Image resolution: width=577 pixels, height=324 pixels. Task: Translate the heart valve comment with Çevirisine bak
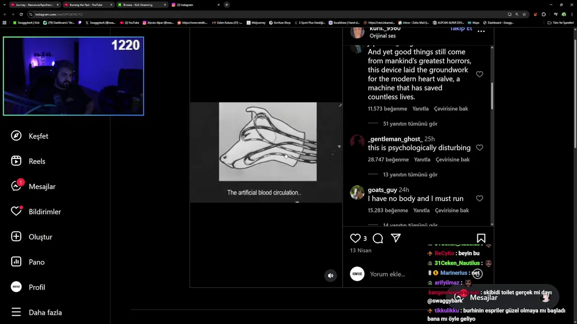click(451, 108)
